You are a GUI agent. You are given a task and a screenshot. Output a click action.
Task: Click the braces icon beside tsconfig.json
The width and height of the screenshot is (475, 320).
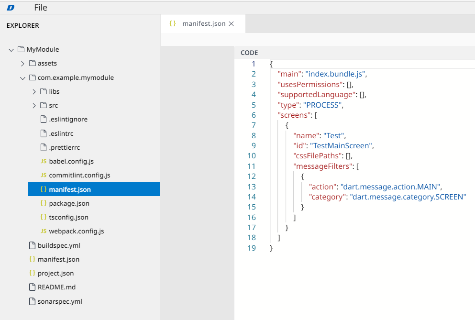click(44, 217)
